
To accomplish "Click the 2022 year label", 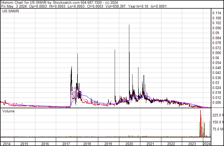I will pyautogui.click(x=171, y=144).
